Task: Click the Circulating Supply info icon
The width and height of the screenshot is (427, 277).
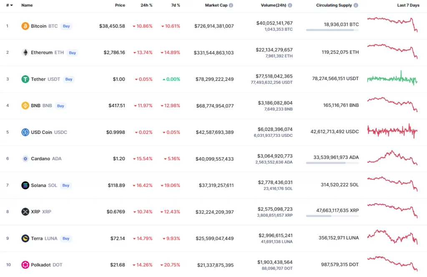Action: 355,5
